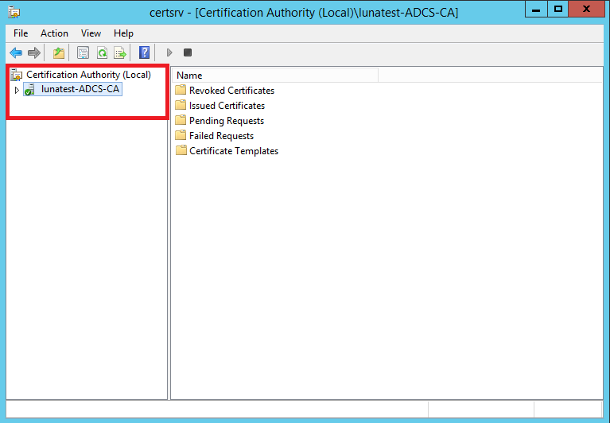Viewport: 610px width, 423px height.
Task: Open the View menu
Action: 91,33
